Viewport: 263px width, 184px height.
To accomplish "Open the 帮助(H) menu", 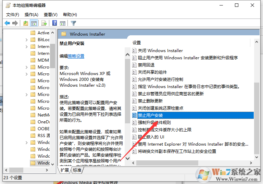I will (70, 15).
